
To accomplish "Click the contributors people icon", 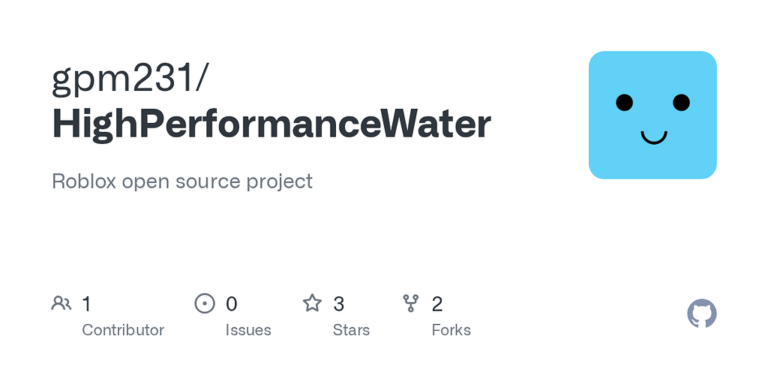I will click(x=61, y=303).
